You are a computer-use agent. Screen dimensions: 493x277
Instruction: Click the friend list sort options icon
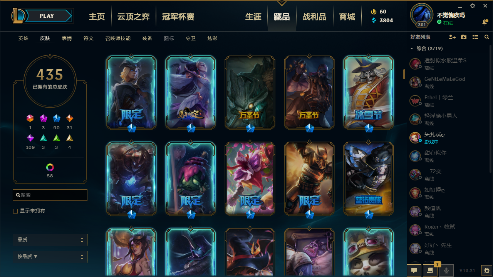[x=475, y=37]
